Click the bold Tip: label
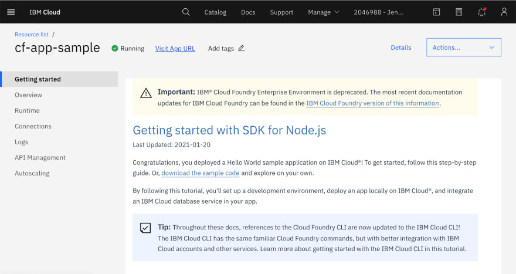 pos(164,227)
